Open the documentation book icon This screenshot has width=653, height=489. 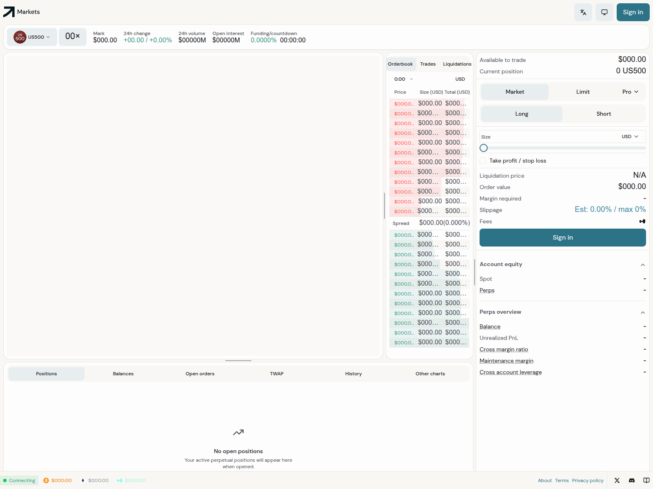646,480
